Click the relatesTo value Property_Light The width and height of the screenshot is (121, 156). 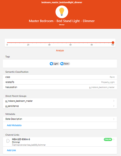click(x=108, y=82)
